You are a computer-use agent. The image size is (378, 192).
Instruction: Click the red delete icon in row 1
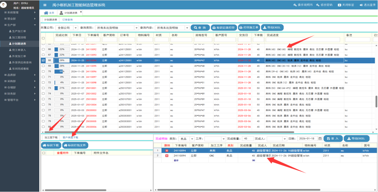coord(167,151)
